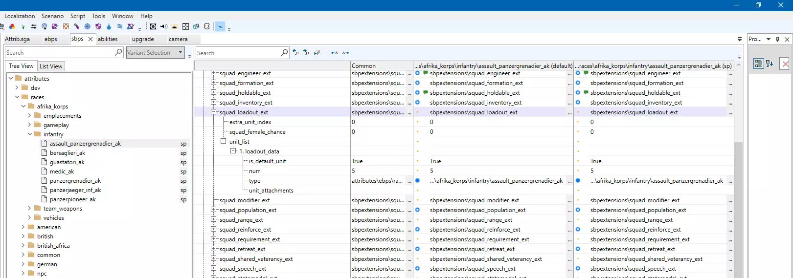Toggle the highlighted blue toolbar button

pos(220,26)
